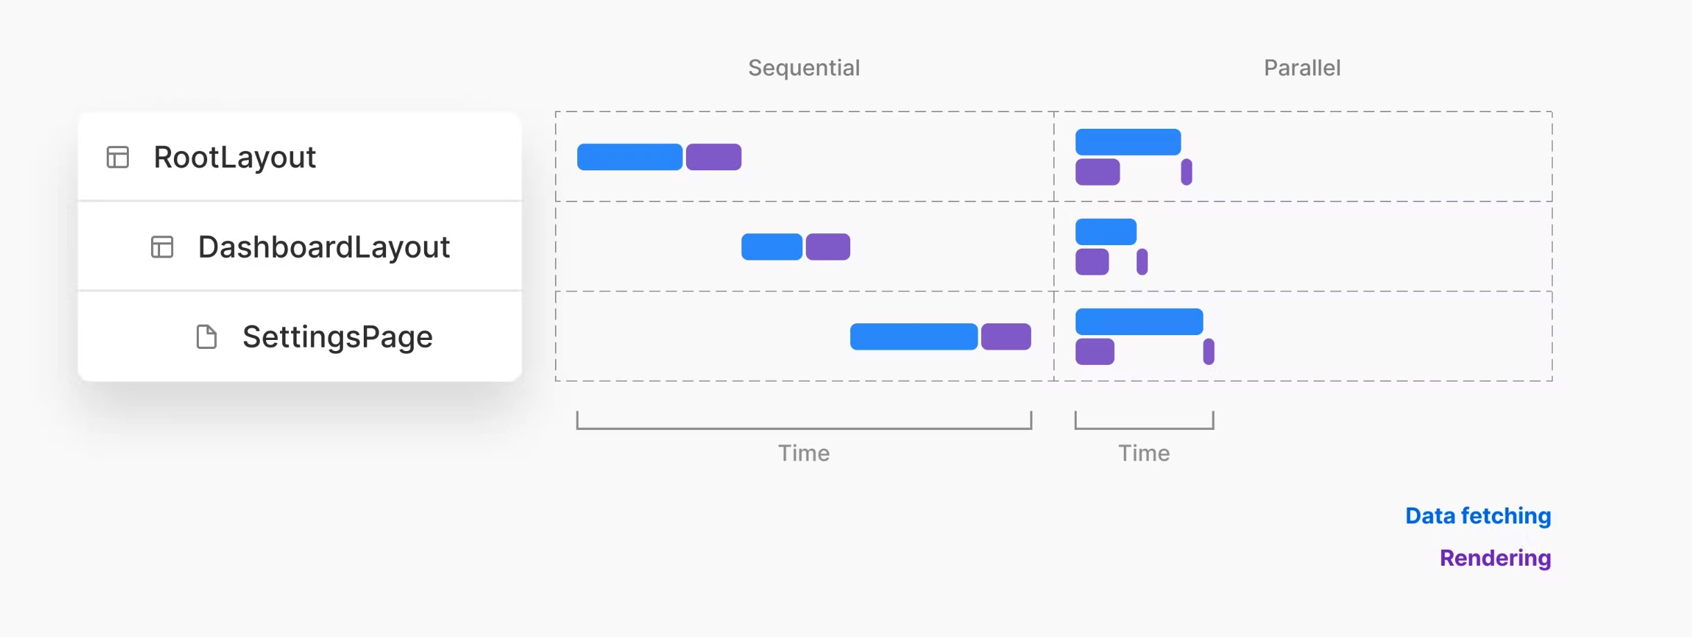The image size is (1692, 637).
Task: Click the Time label under Parallel bracket
Action: tap(1144, 454)
